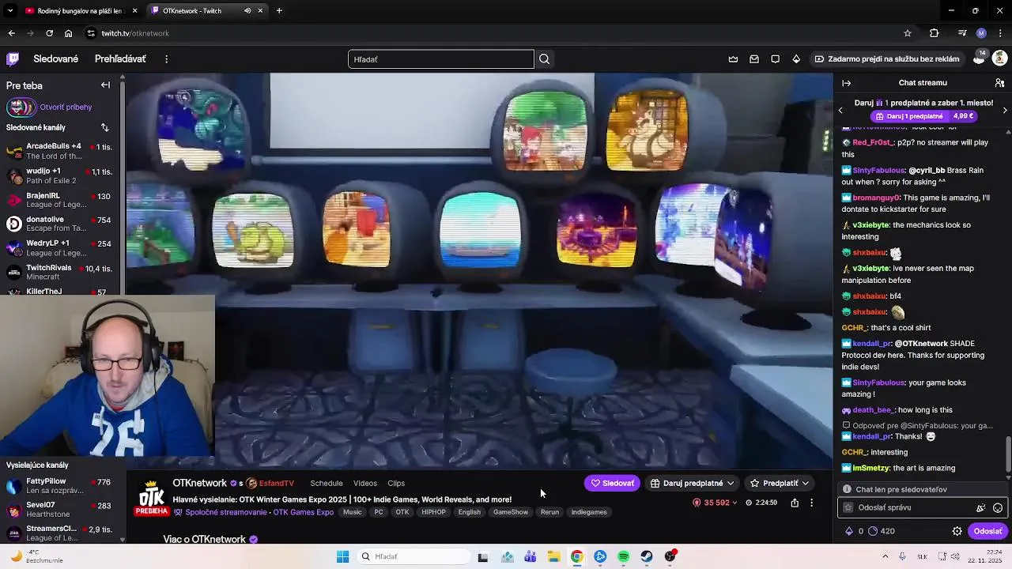Open the chat identity star icon
Screen dimensions: 1012x569
pyautogui.click(x=848, y=508)
